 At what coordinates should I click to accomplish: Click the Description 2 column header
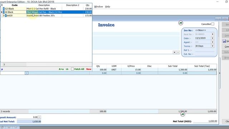tap(73, 5)
